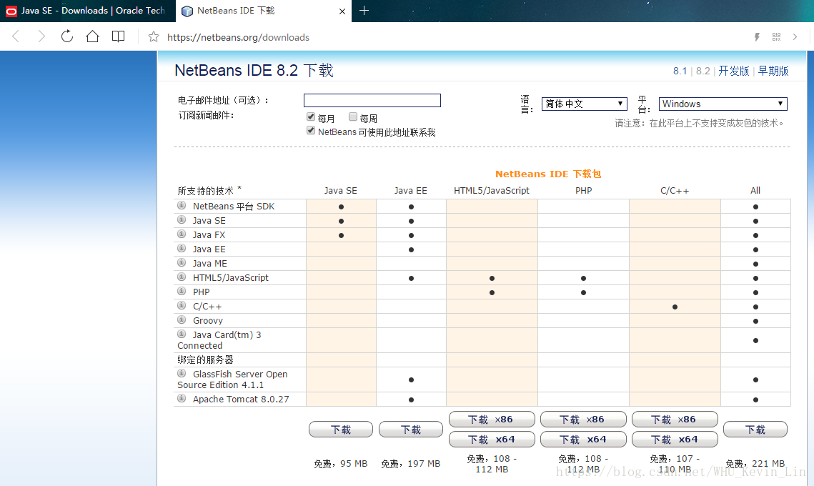The width and height of the screenshot is (814, 486).
Task: Bookmark page with the star icon
Action: 154,37
